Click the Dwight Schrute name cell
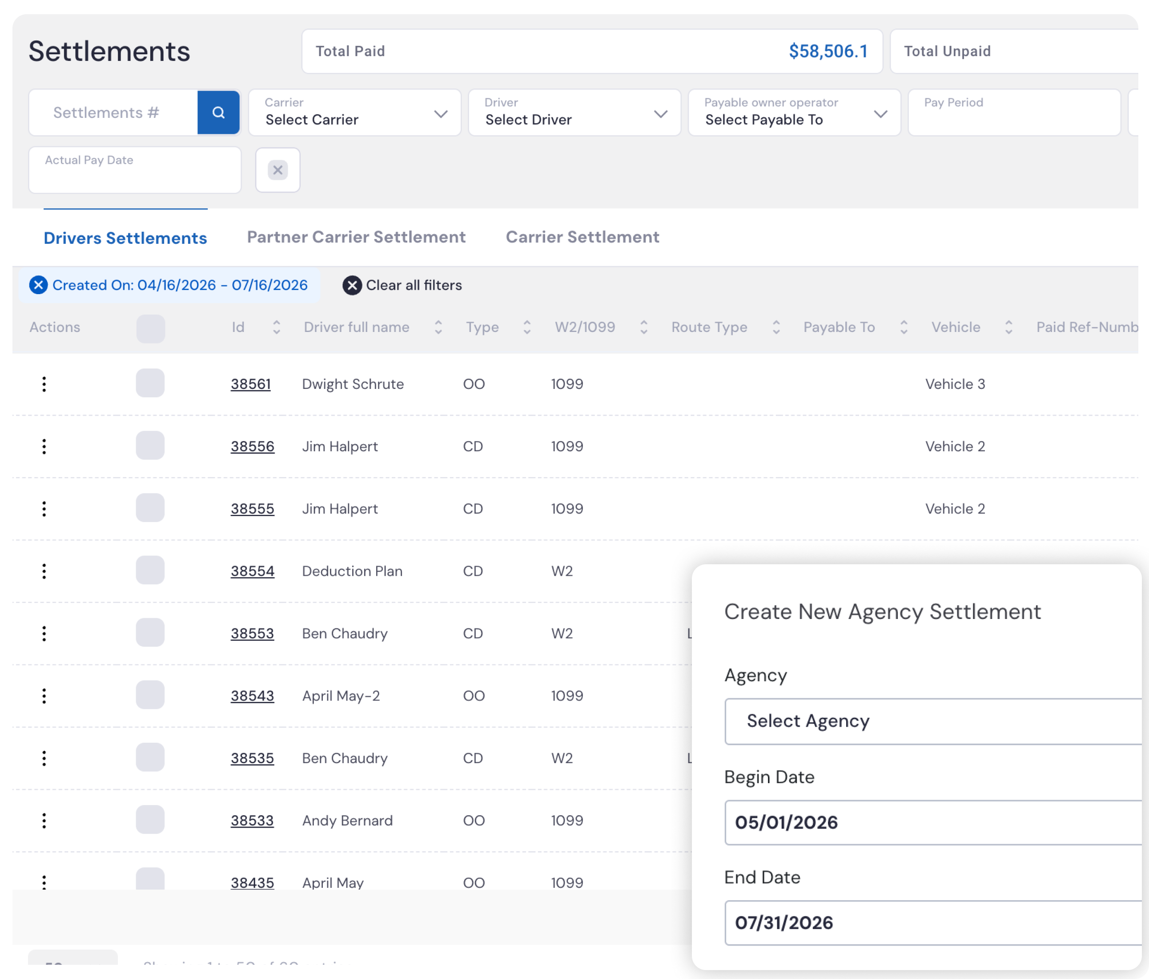This screenshot has height=979, width=1149. 353,384
